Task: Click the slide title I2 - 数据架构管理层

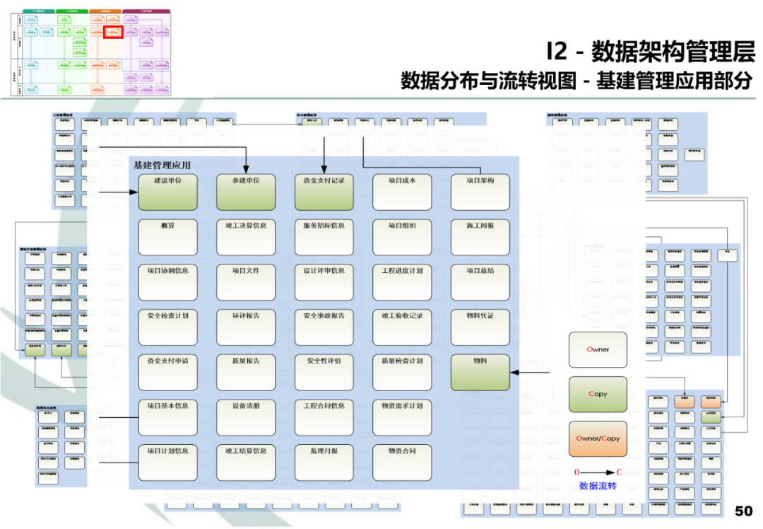Action: [x=651, y=51]
